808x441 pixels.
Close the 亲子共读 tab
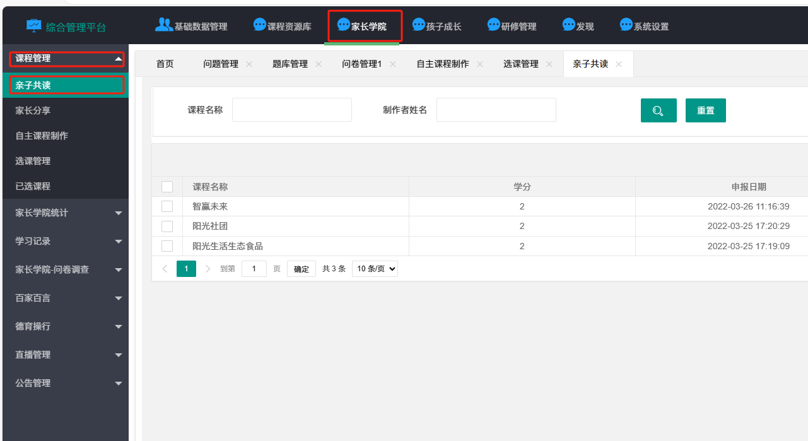619,64
